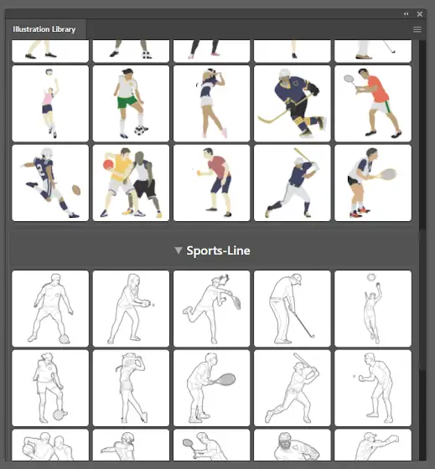Select the two basketball players illustration
Viewport: 435px width, 469px height.
131,183
